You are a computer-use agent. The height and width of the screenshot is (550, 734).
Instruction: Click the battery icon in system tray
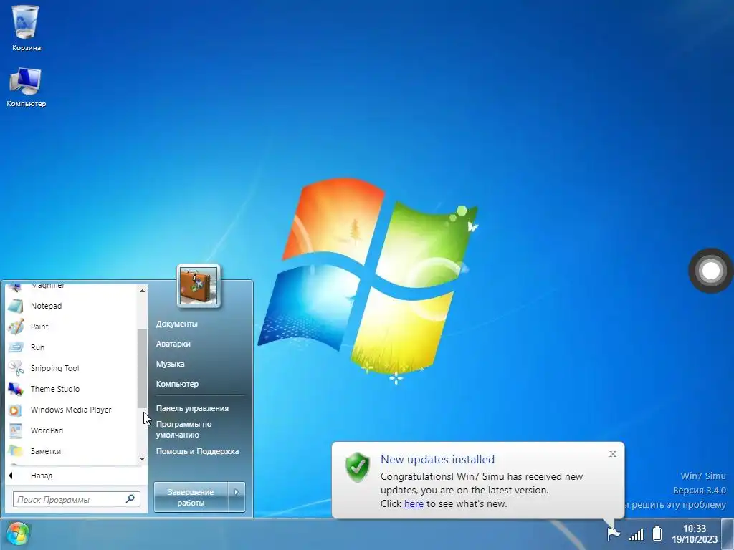click(x=657, y=533)
